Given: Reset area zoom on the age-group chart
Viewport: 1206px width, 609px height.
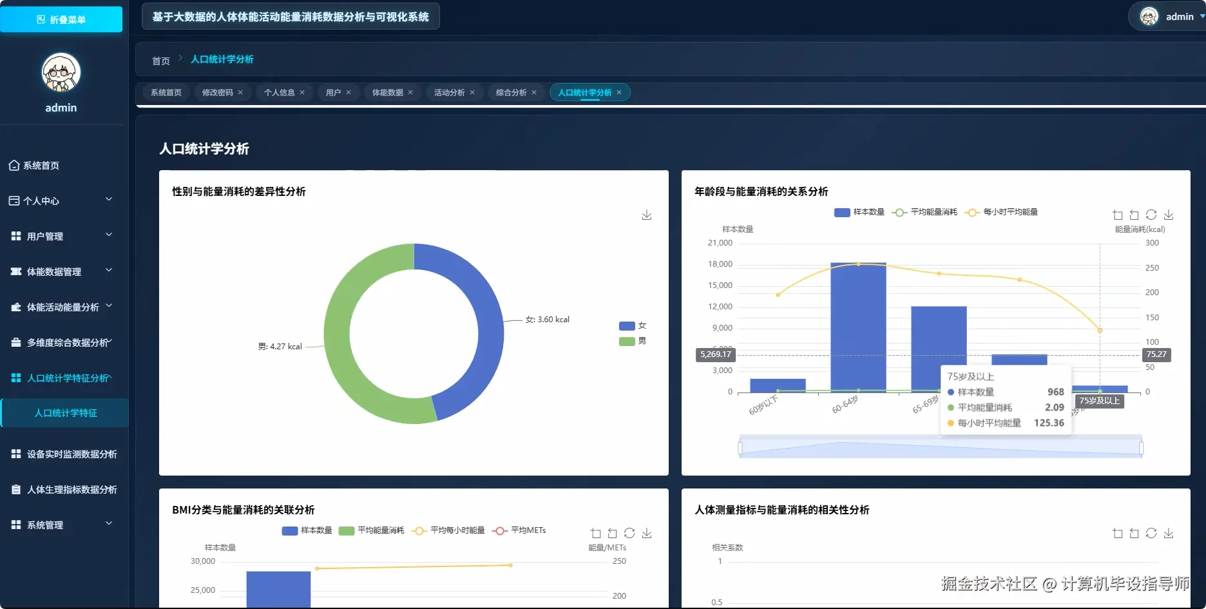Looking at the screenshot, I should 1134,215.
